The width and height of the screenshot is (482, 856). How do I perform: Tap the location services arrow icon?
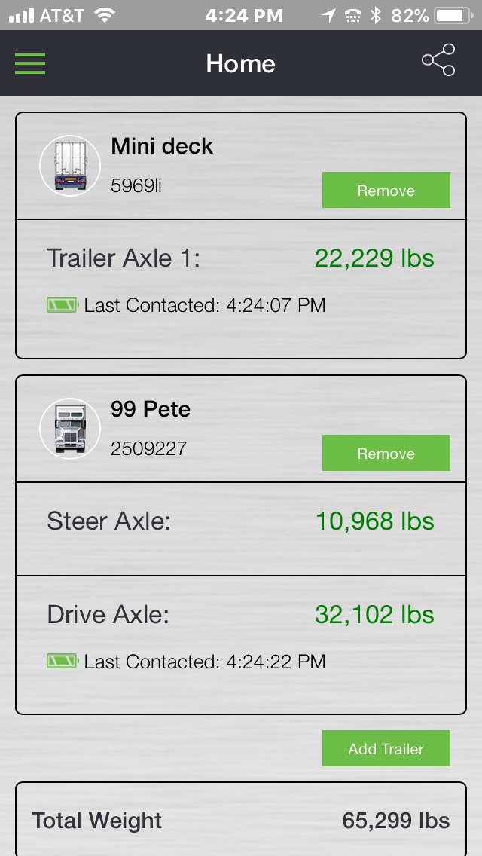pos(328,15)
